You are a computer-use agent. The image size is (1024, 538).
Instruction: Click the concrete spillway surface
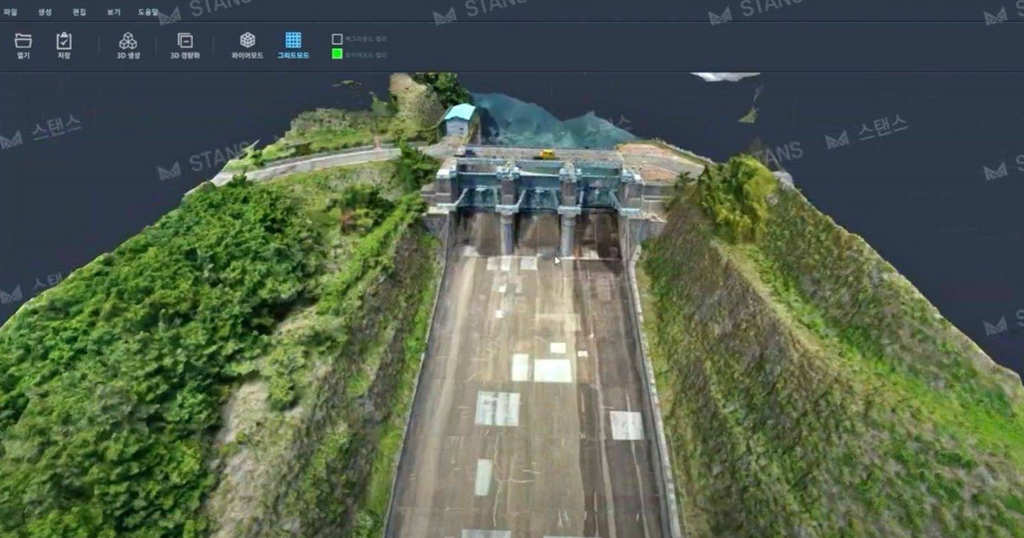pyautogui.click(x=531, y=390)
